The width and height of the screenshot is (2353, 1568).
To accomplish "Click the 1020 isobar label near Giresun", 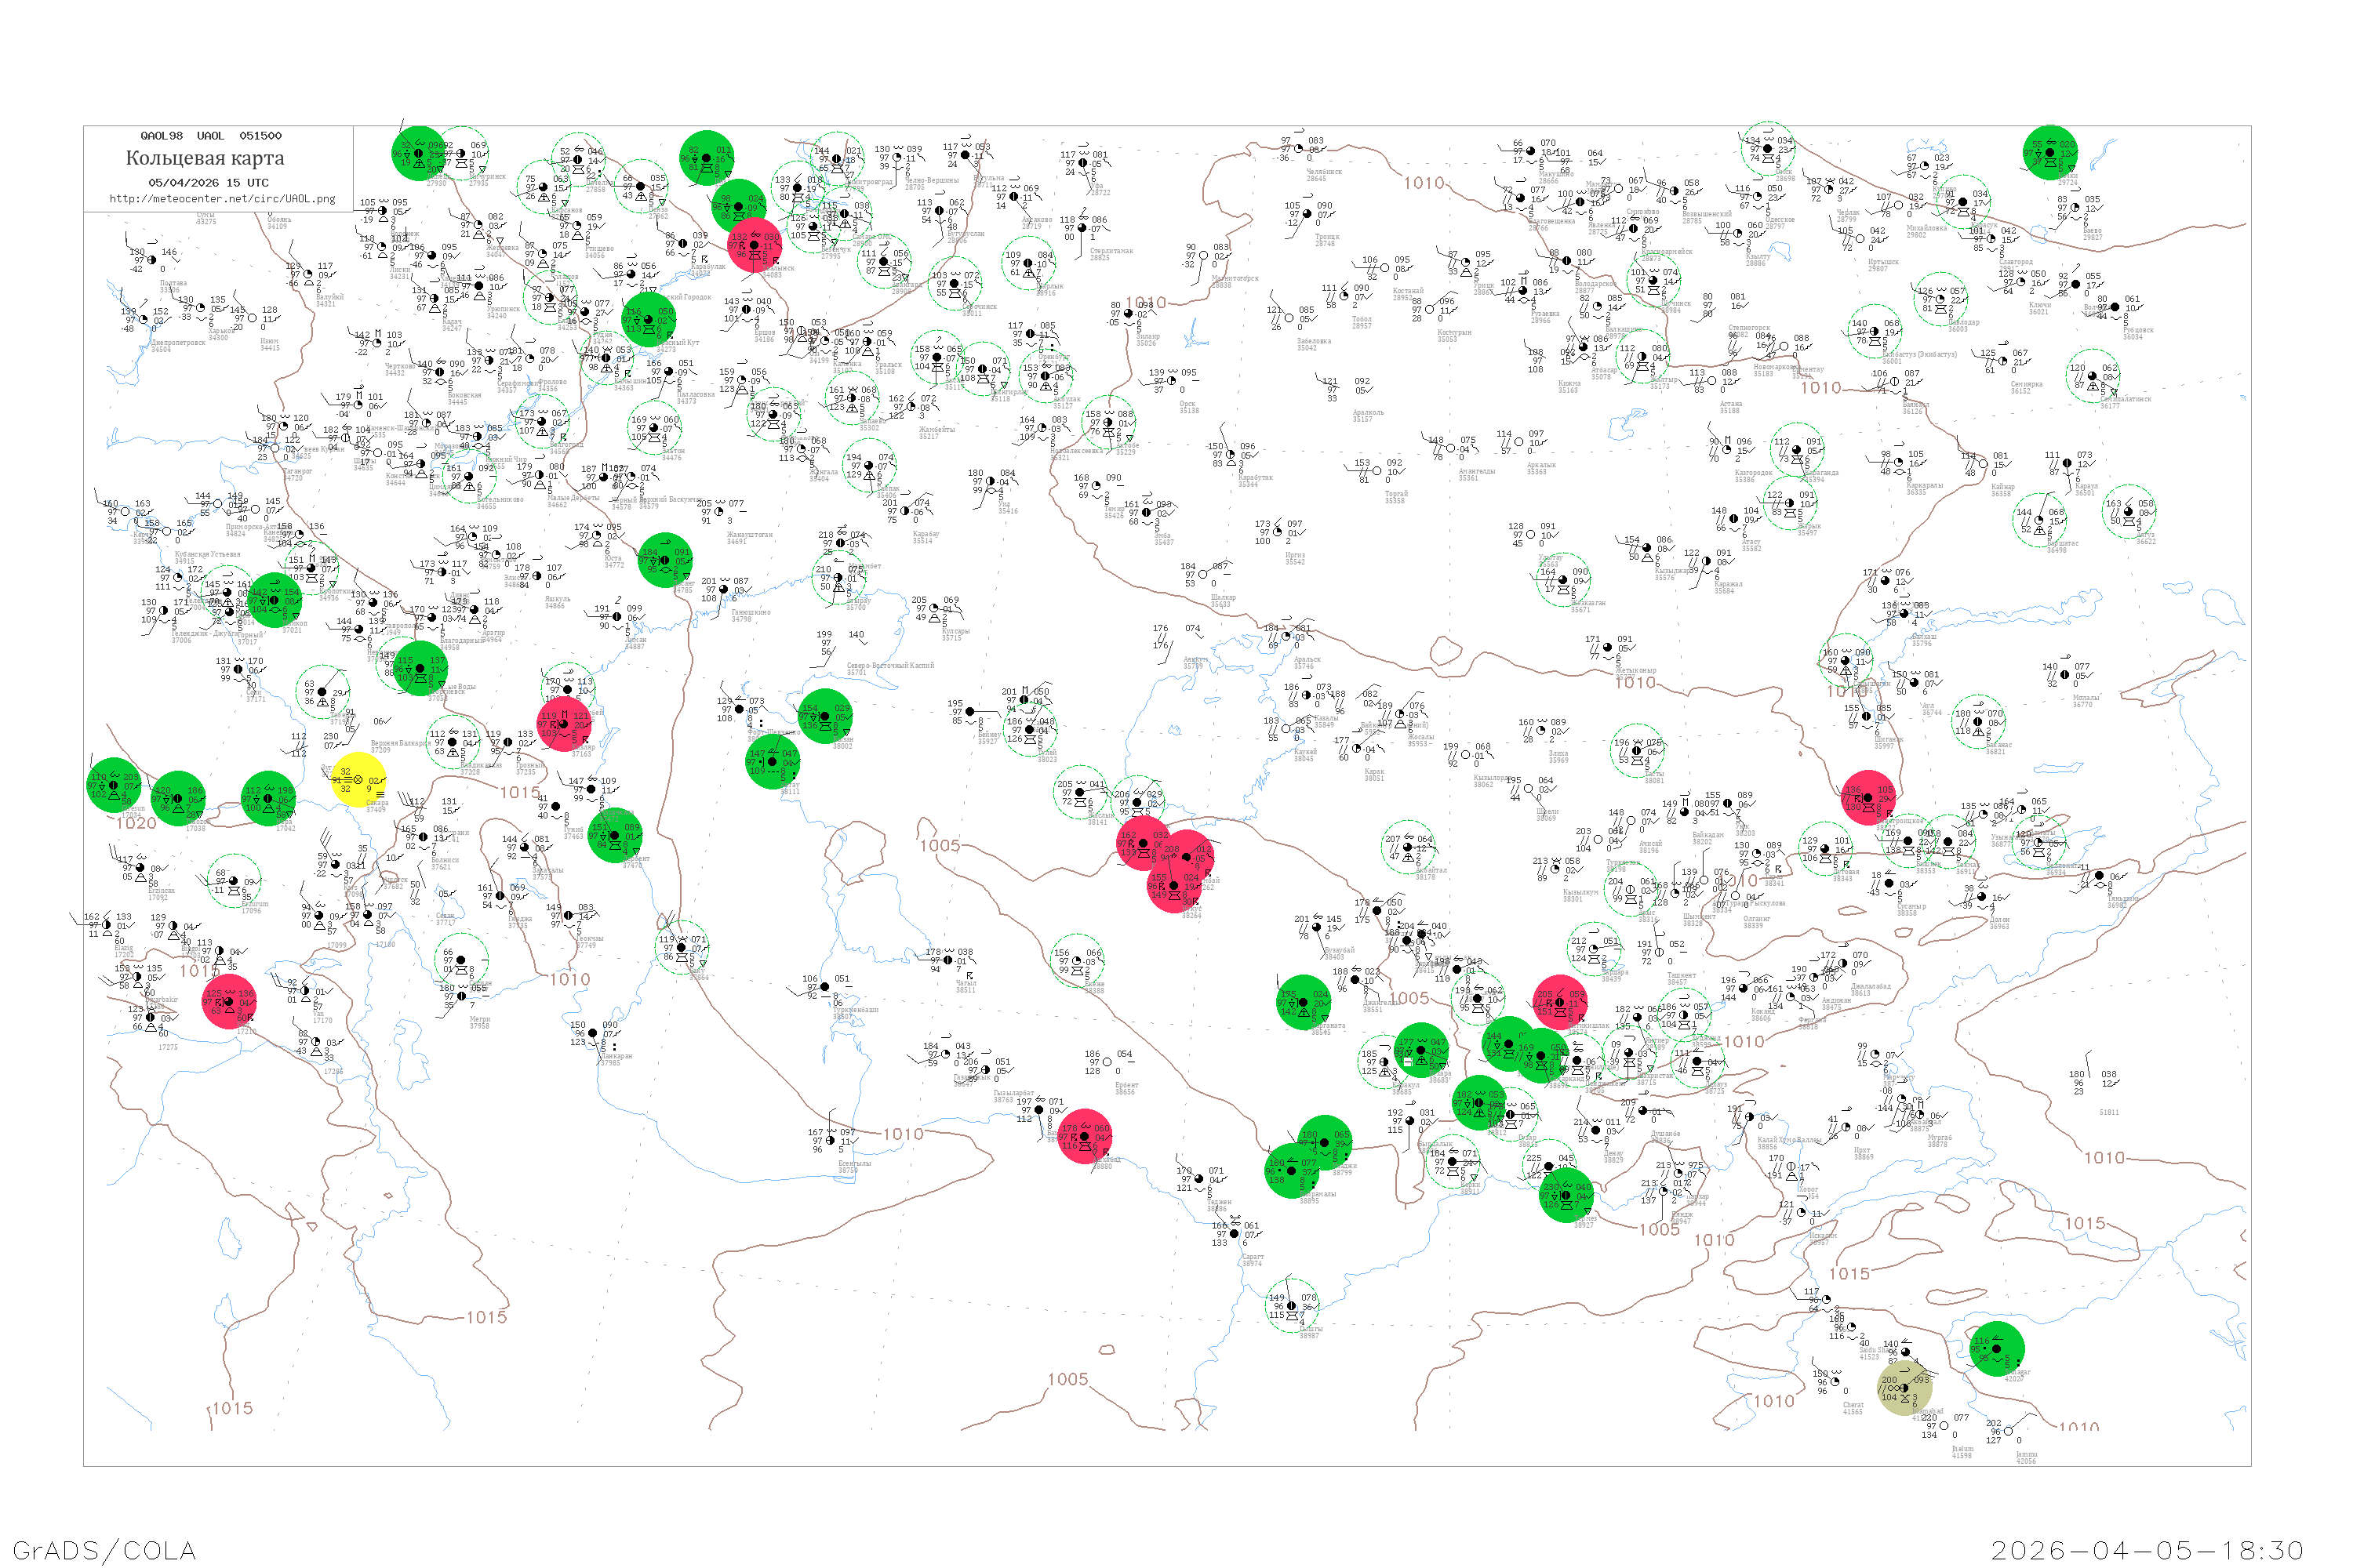I will 136,823.
